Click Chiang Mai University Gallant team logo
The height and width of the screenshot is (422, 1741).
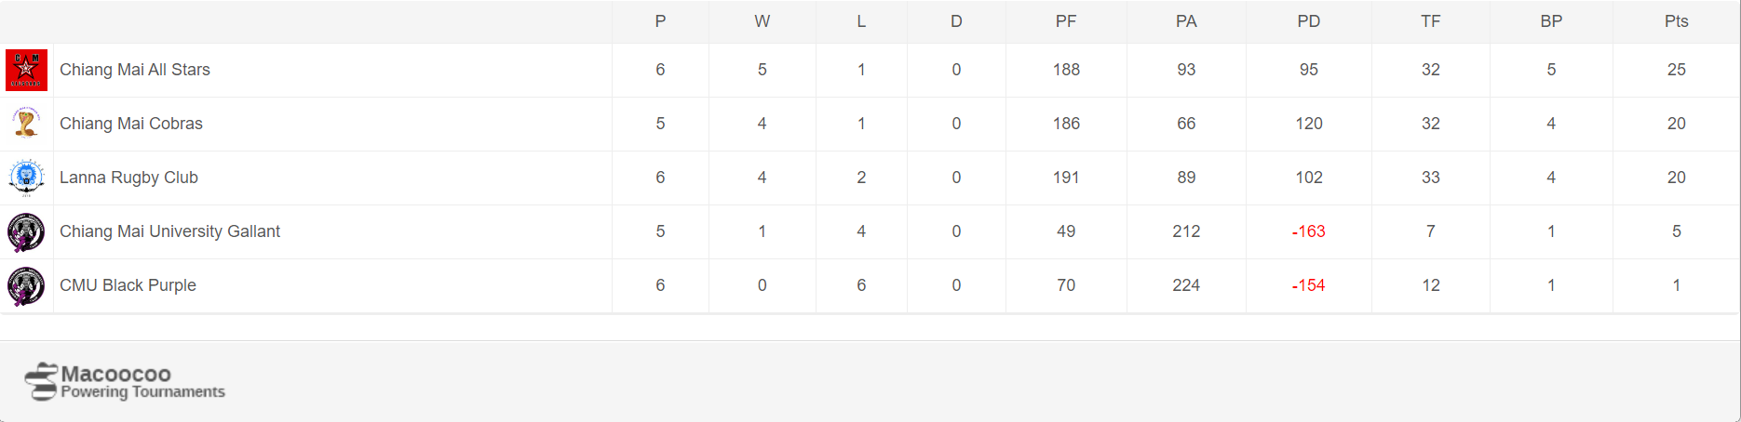[26, 231]
